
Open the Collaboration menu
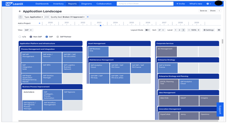click(x=104, y=4)
